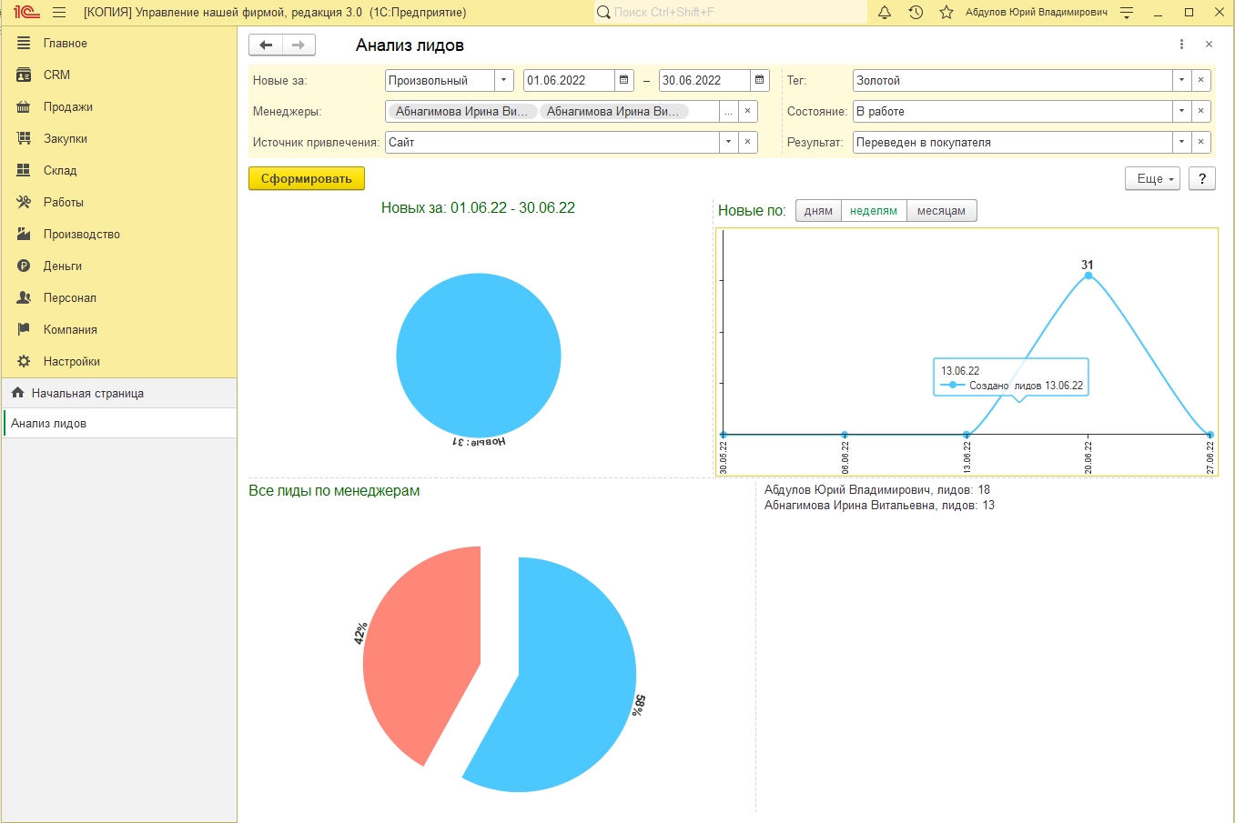Expand the Произвольный period dropdown
The height and width of the screenshot is (823, 1235).
pos(504,80)
